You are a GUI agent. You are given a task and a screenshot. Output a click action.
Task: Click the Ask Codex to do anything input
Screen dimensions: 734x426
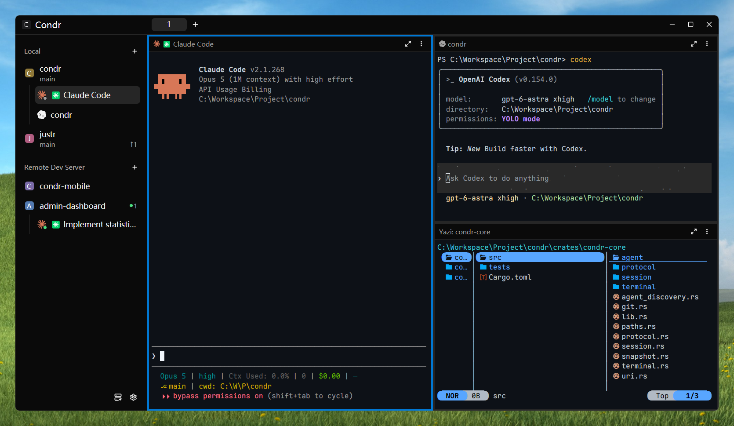pos(574,178)
